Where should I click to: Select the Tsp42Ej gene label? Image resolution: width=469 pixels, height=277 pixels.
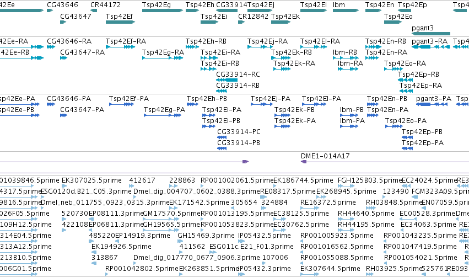[x=261, y=5]
